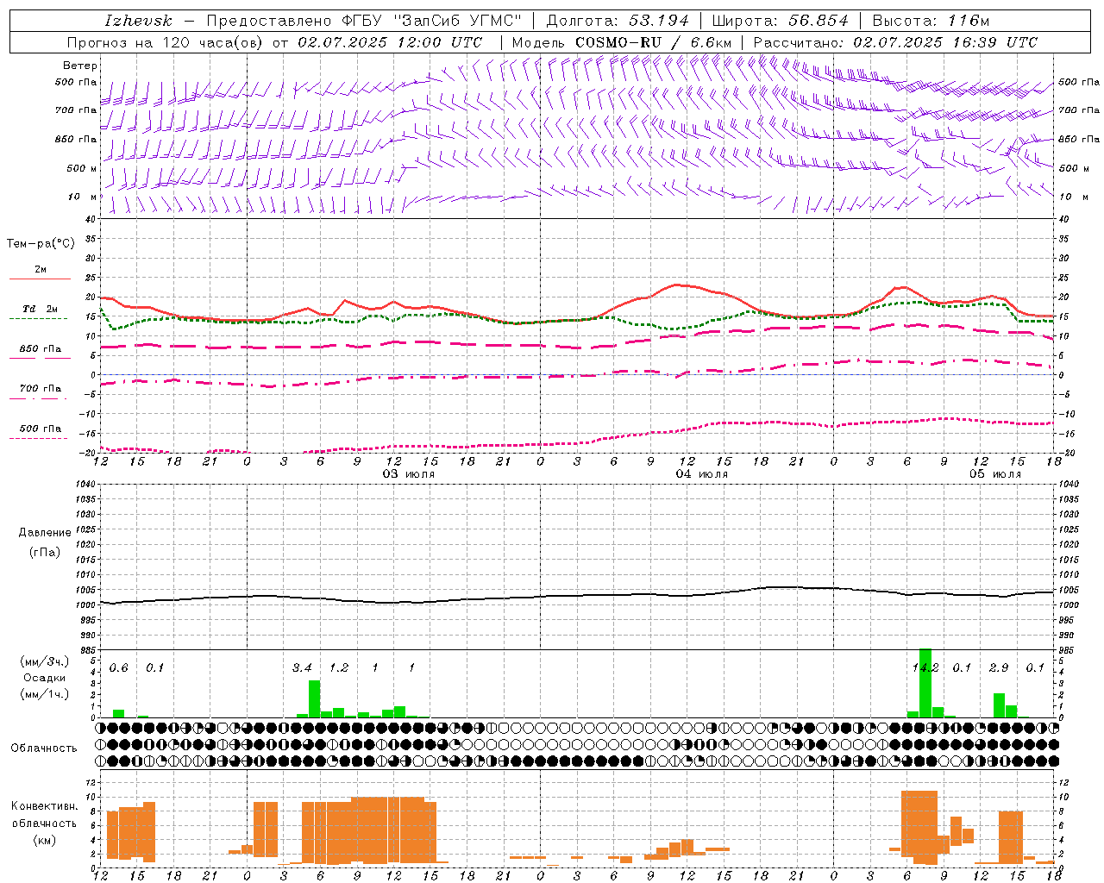Click the elevation text "Высота: 116м"
Image resolution: width=1104 pixels, height=883 pixels.
[x=931, y=21]
